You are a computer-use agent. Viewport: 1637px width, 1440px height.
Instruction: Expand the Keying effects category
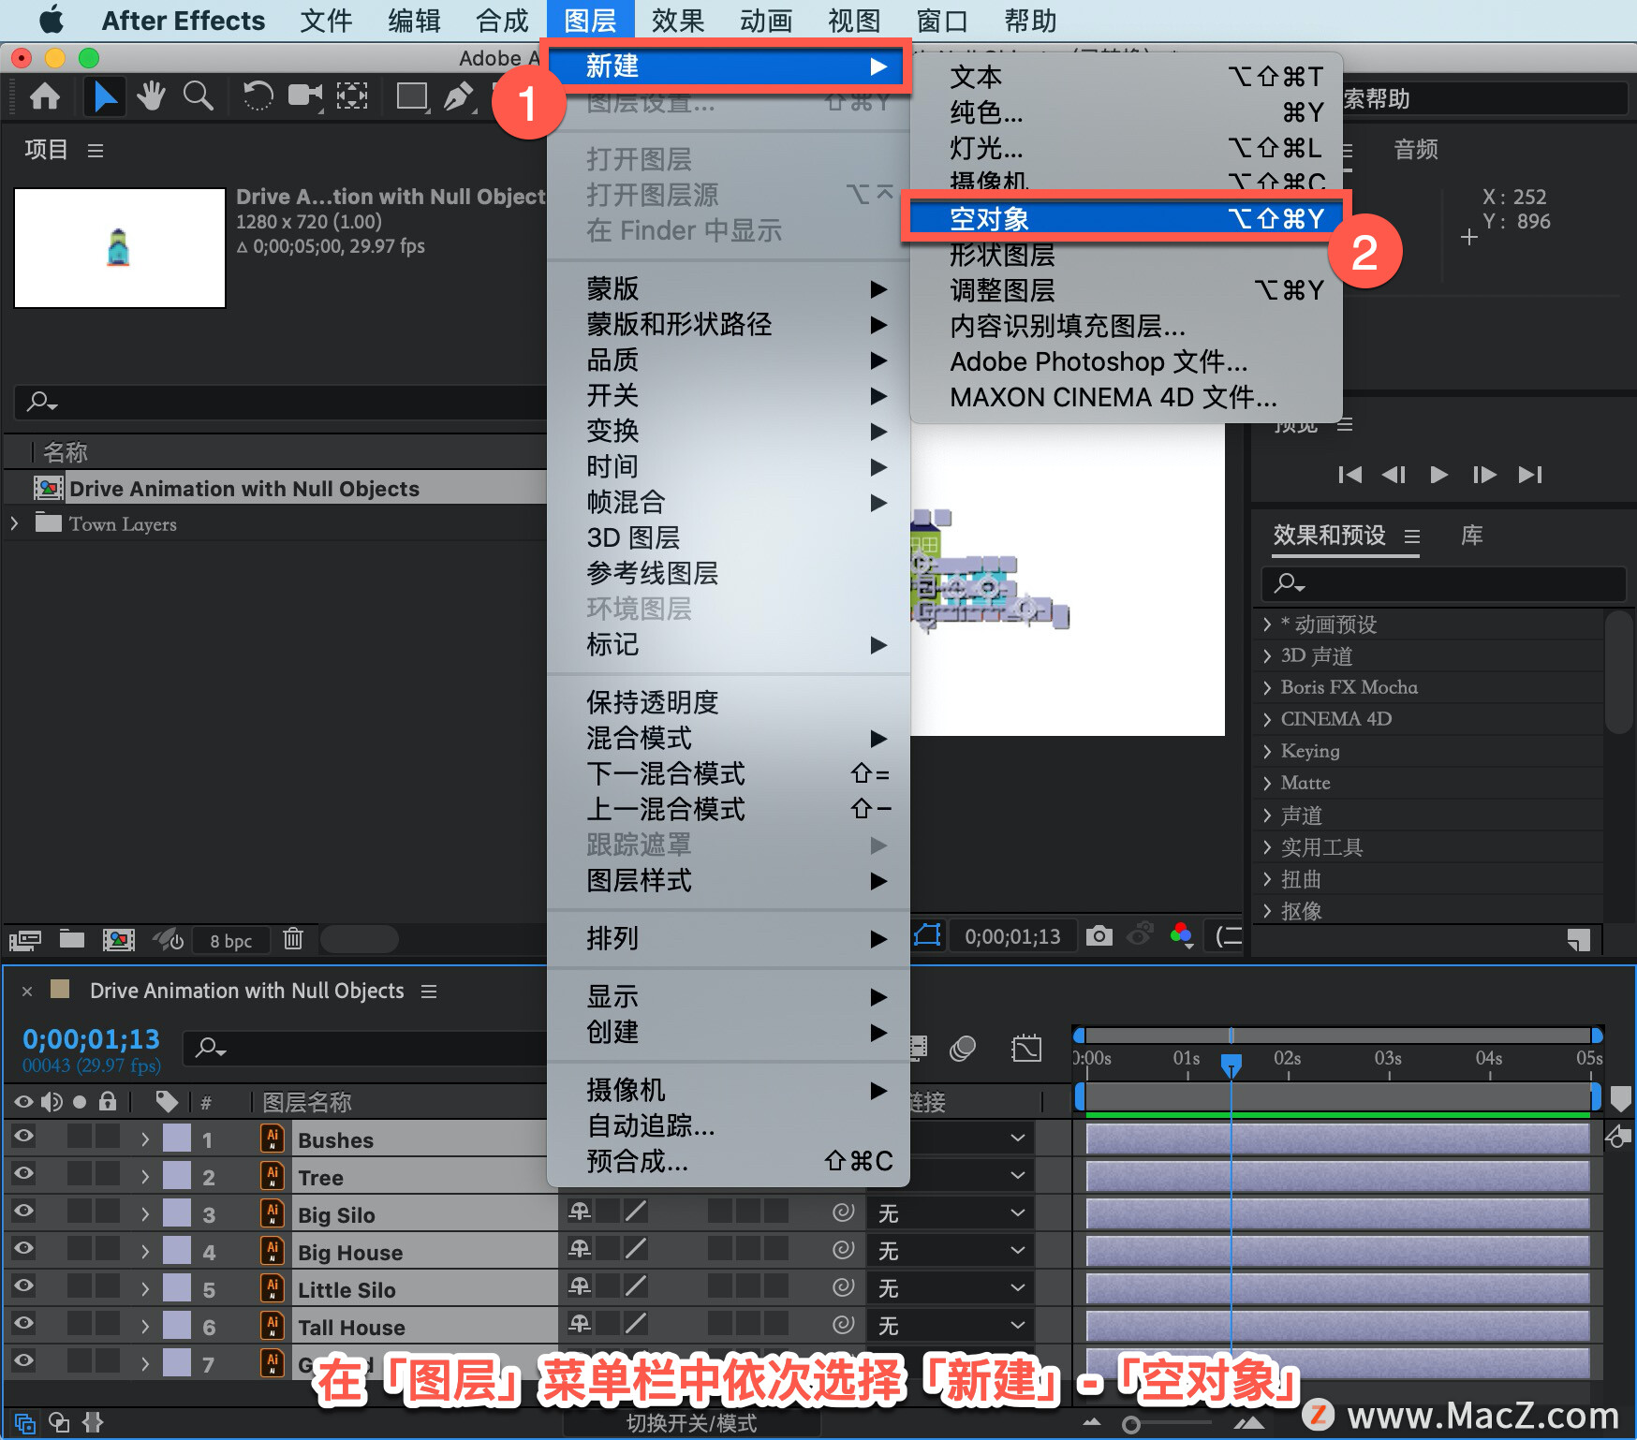[x=1267, y=752]
